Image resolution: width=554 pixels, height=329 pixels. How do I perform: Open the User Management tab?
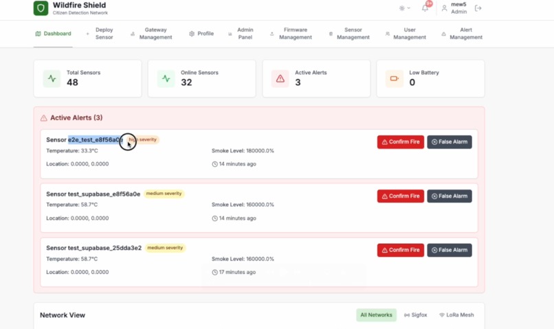(x=406, y=34)
